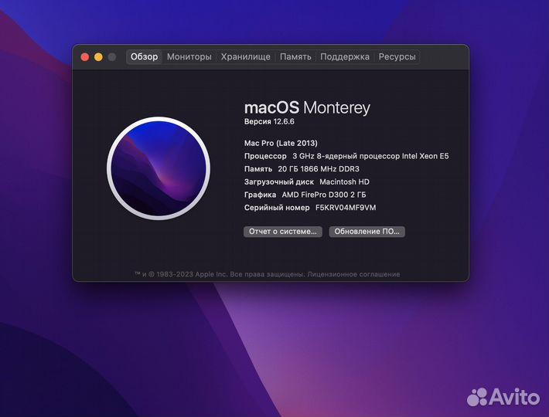Click the Серийный номер label

coord(277,208)
